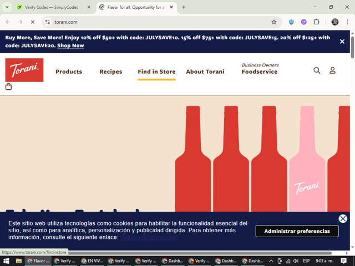Go back to the previous page

tap(8, 22)
